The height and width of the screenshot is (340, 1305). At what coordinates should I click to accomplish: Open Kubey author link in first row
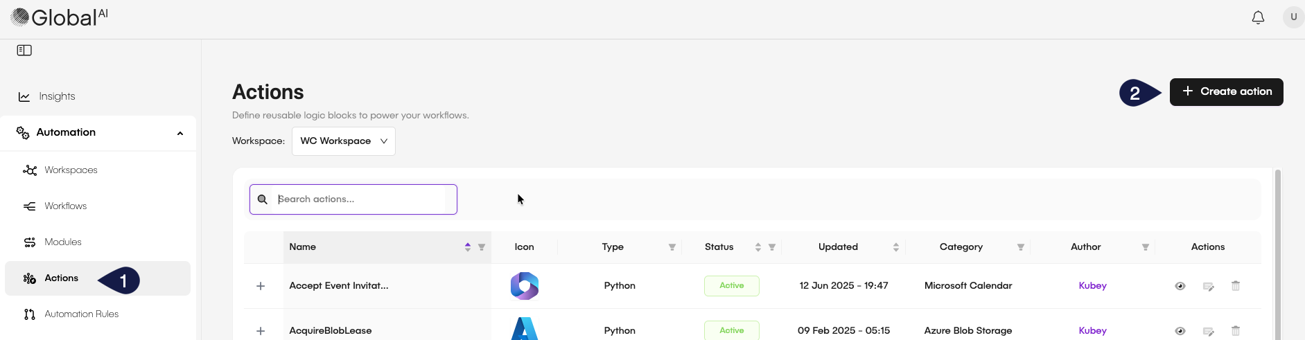click(x=1092, y=286)
